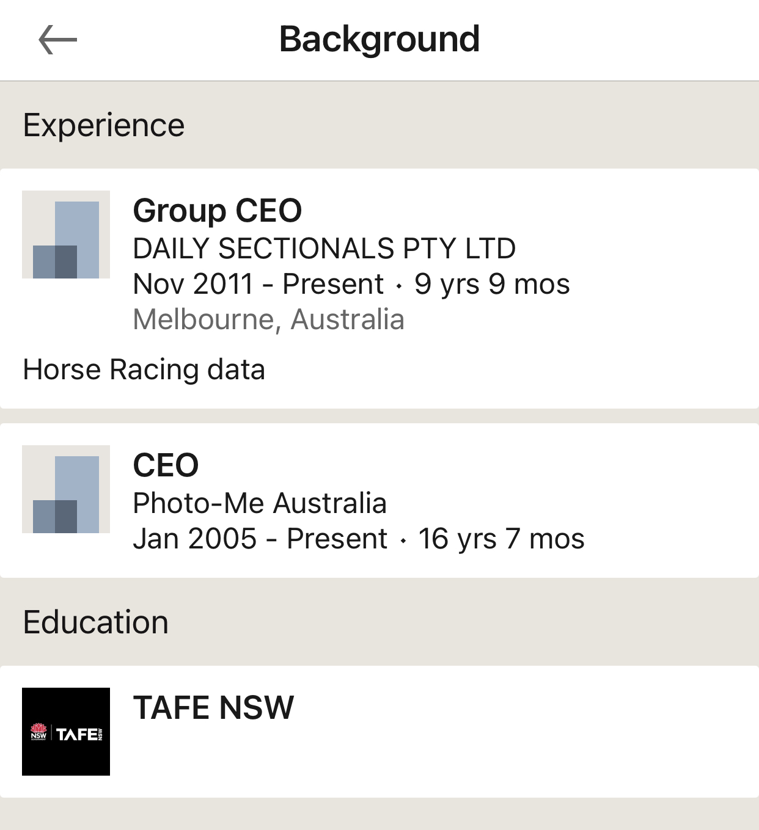Open the Group CEO experience card
759x830 pixels.
pyautogui.click(x=380, y=289)
